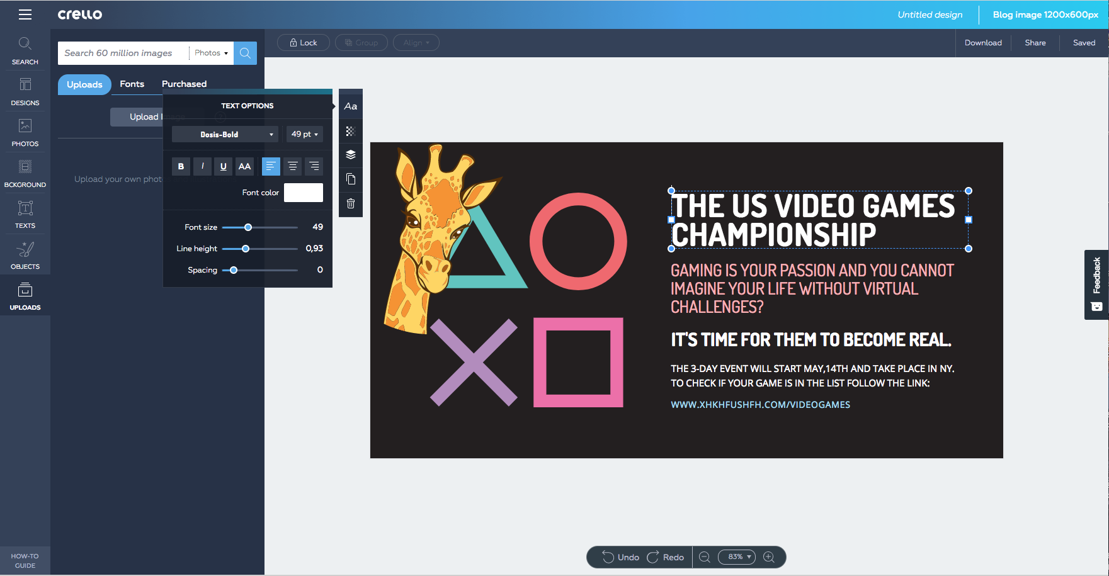Toggle bold text formatting
The width and height of the screenshot is (1109, 576).
[181, 166]
